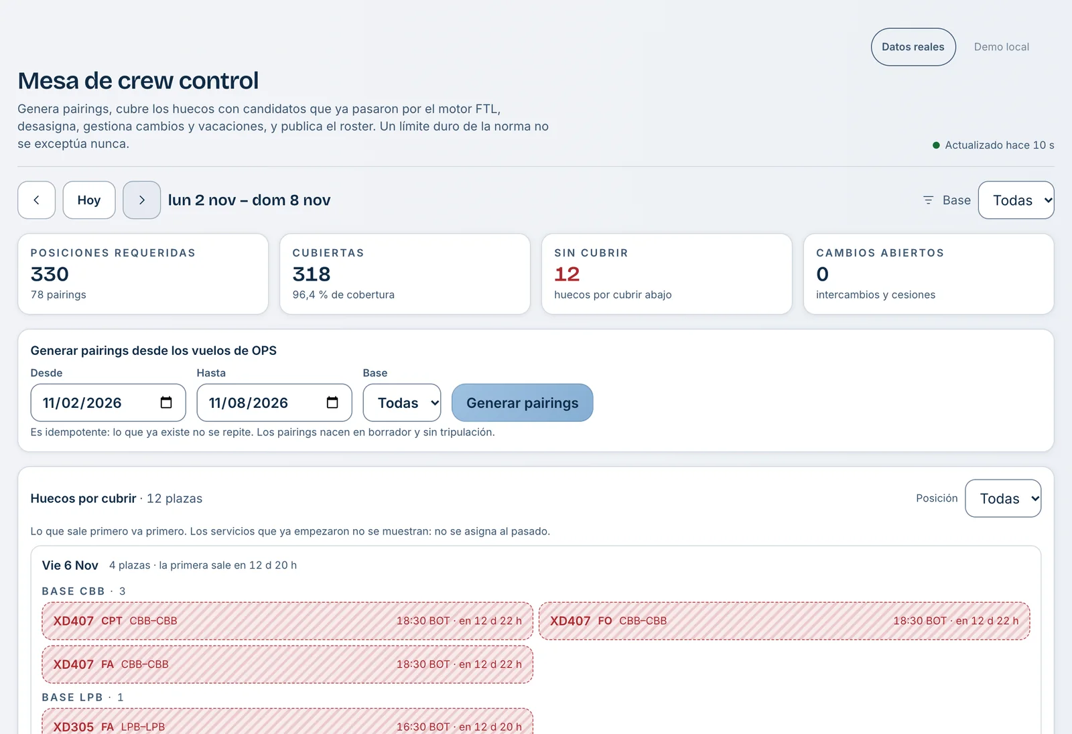Click the Cubiertas 318 card
This screenshot has width=1072, height=734.
405,274
